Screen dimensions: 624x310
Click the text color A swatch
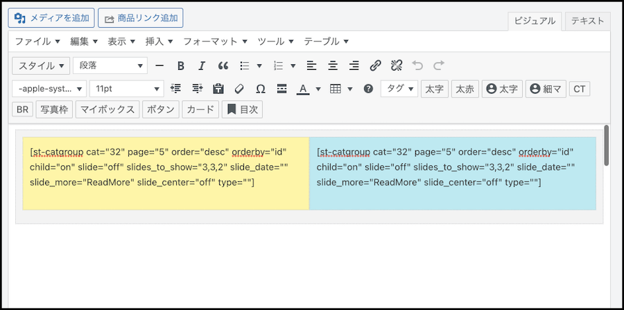tap(302, 89)
